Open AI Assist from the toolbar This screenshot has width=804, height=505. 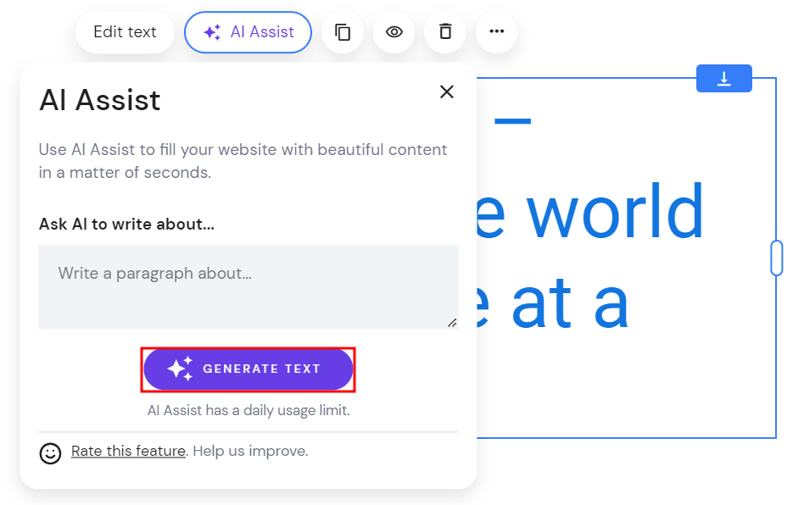248,32
